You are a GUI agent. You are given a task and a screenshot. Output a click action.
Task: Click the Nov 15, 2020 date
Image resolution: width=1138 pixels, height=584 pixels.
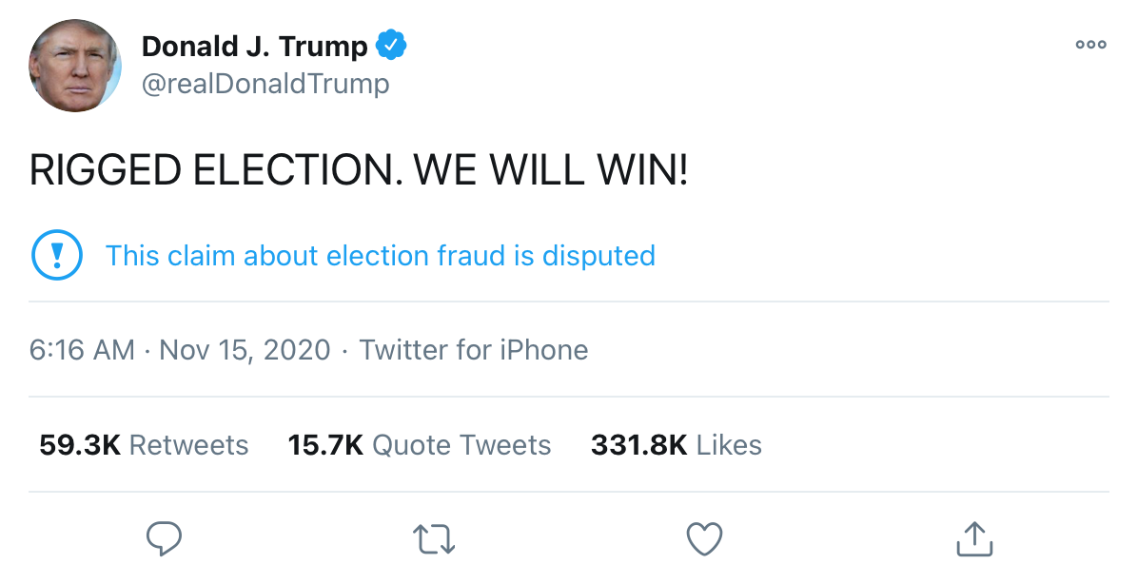click(245, 350)
